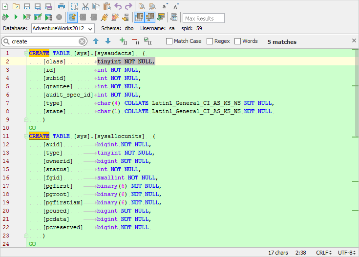Paste from clipboard icon
Viewport: 359px width, 257px height.
107,7
